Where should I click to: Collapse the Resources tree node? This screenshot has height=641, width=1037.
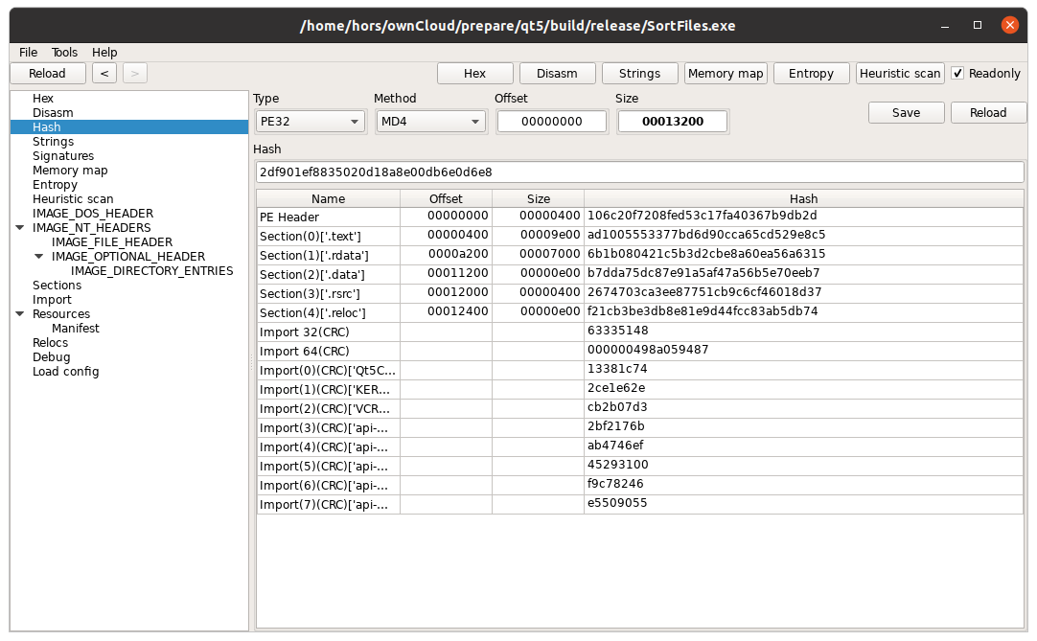[x=20, y=313]
